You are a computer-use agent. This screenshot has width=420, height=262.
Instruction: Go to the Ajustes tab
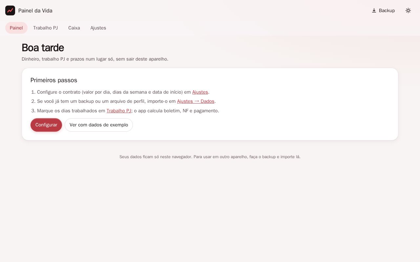(x=98, y=28)
